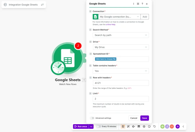The width and height of the screenshot is (195, 132).
Task: Click the green Google Sheets connection icon
Action: point(96,17)
